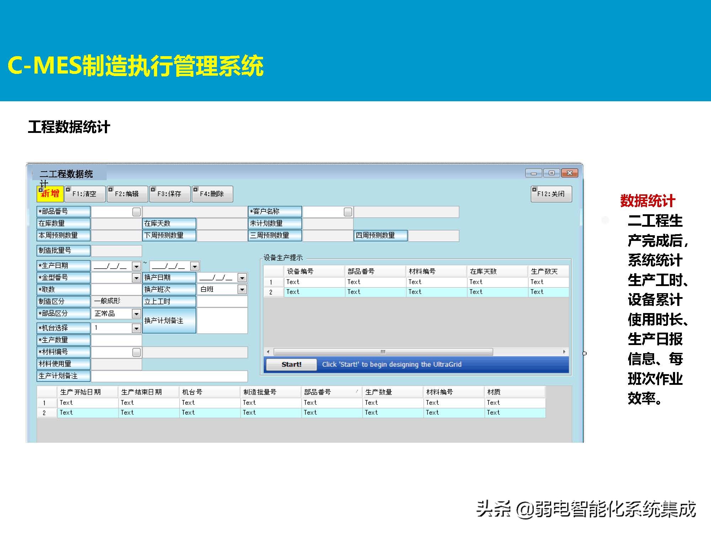Click left arrow of 设备生产提示 scrollbar
The width and height of the screenshot is (711, 533).
point(268,352)
